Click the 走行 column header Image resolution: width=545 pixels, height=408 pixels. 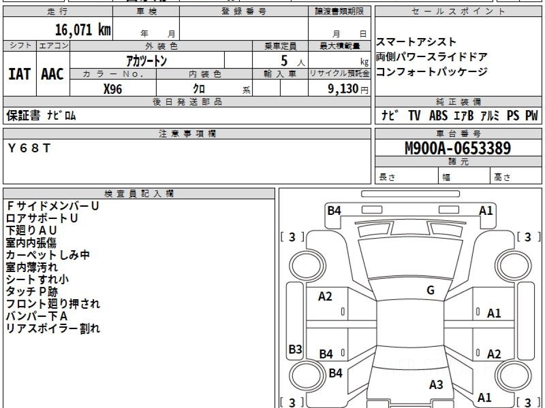click(58, 12)
